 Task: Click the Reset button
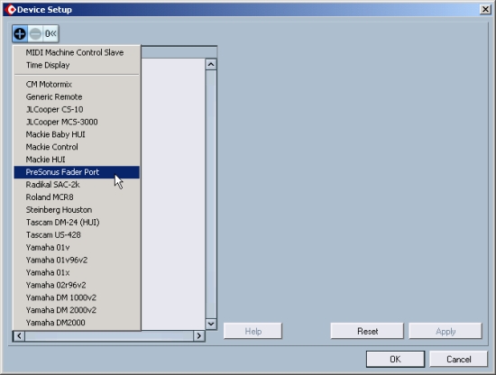tap(367, 331)
